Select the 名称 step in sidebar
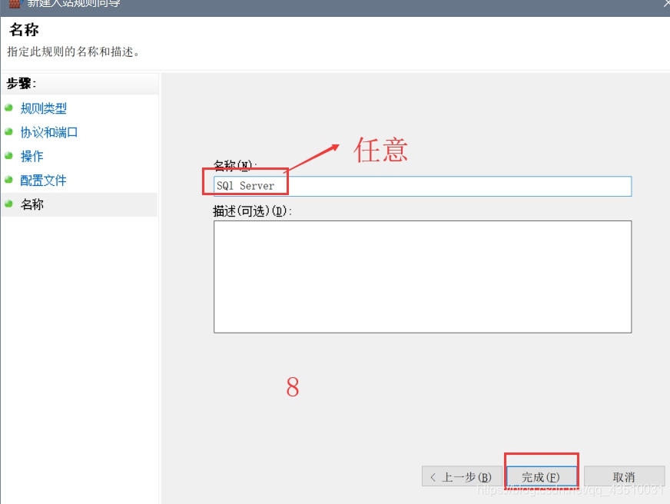This screenshot has width=670, height=504. tap(32, 204)
